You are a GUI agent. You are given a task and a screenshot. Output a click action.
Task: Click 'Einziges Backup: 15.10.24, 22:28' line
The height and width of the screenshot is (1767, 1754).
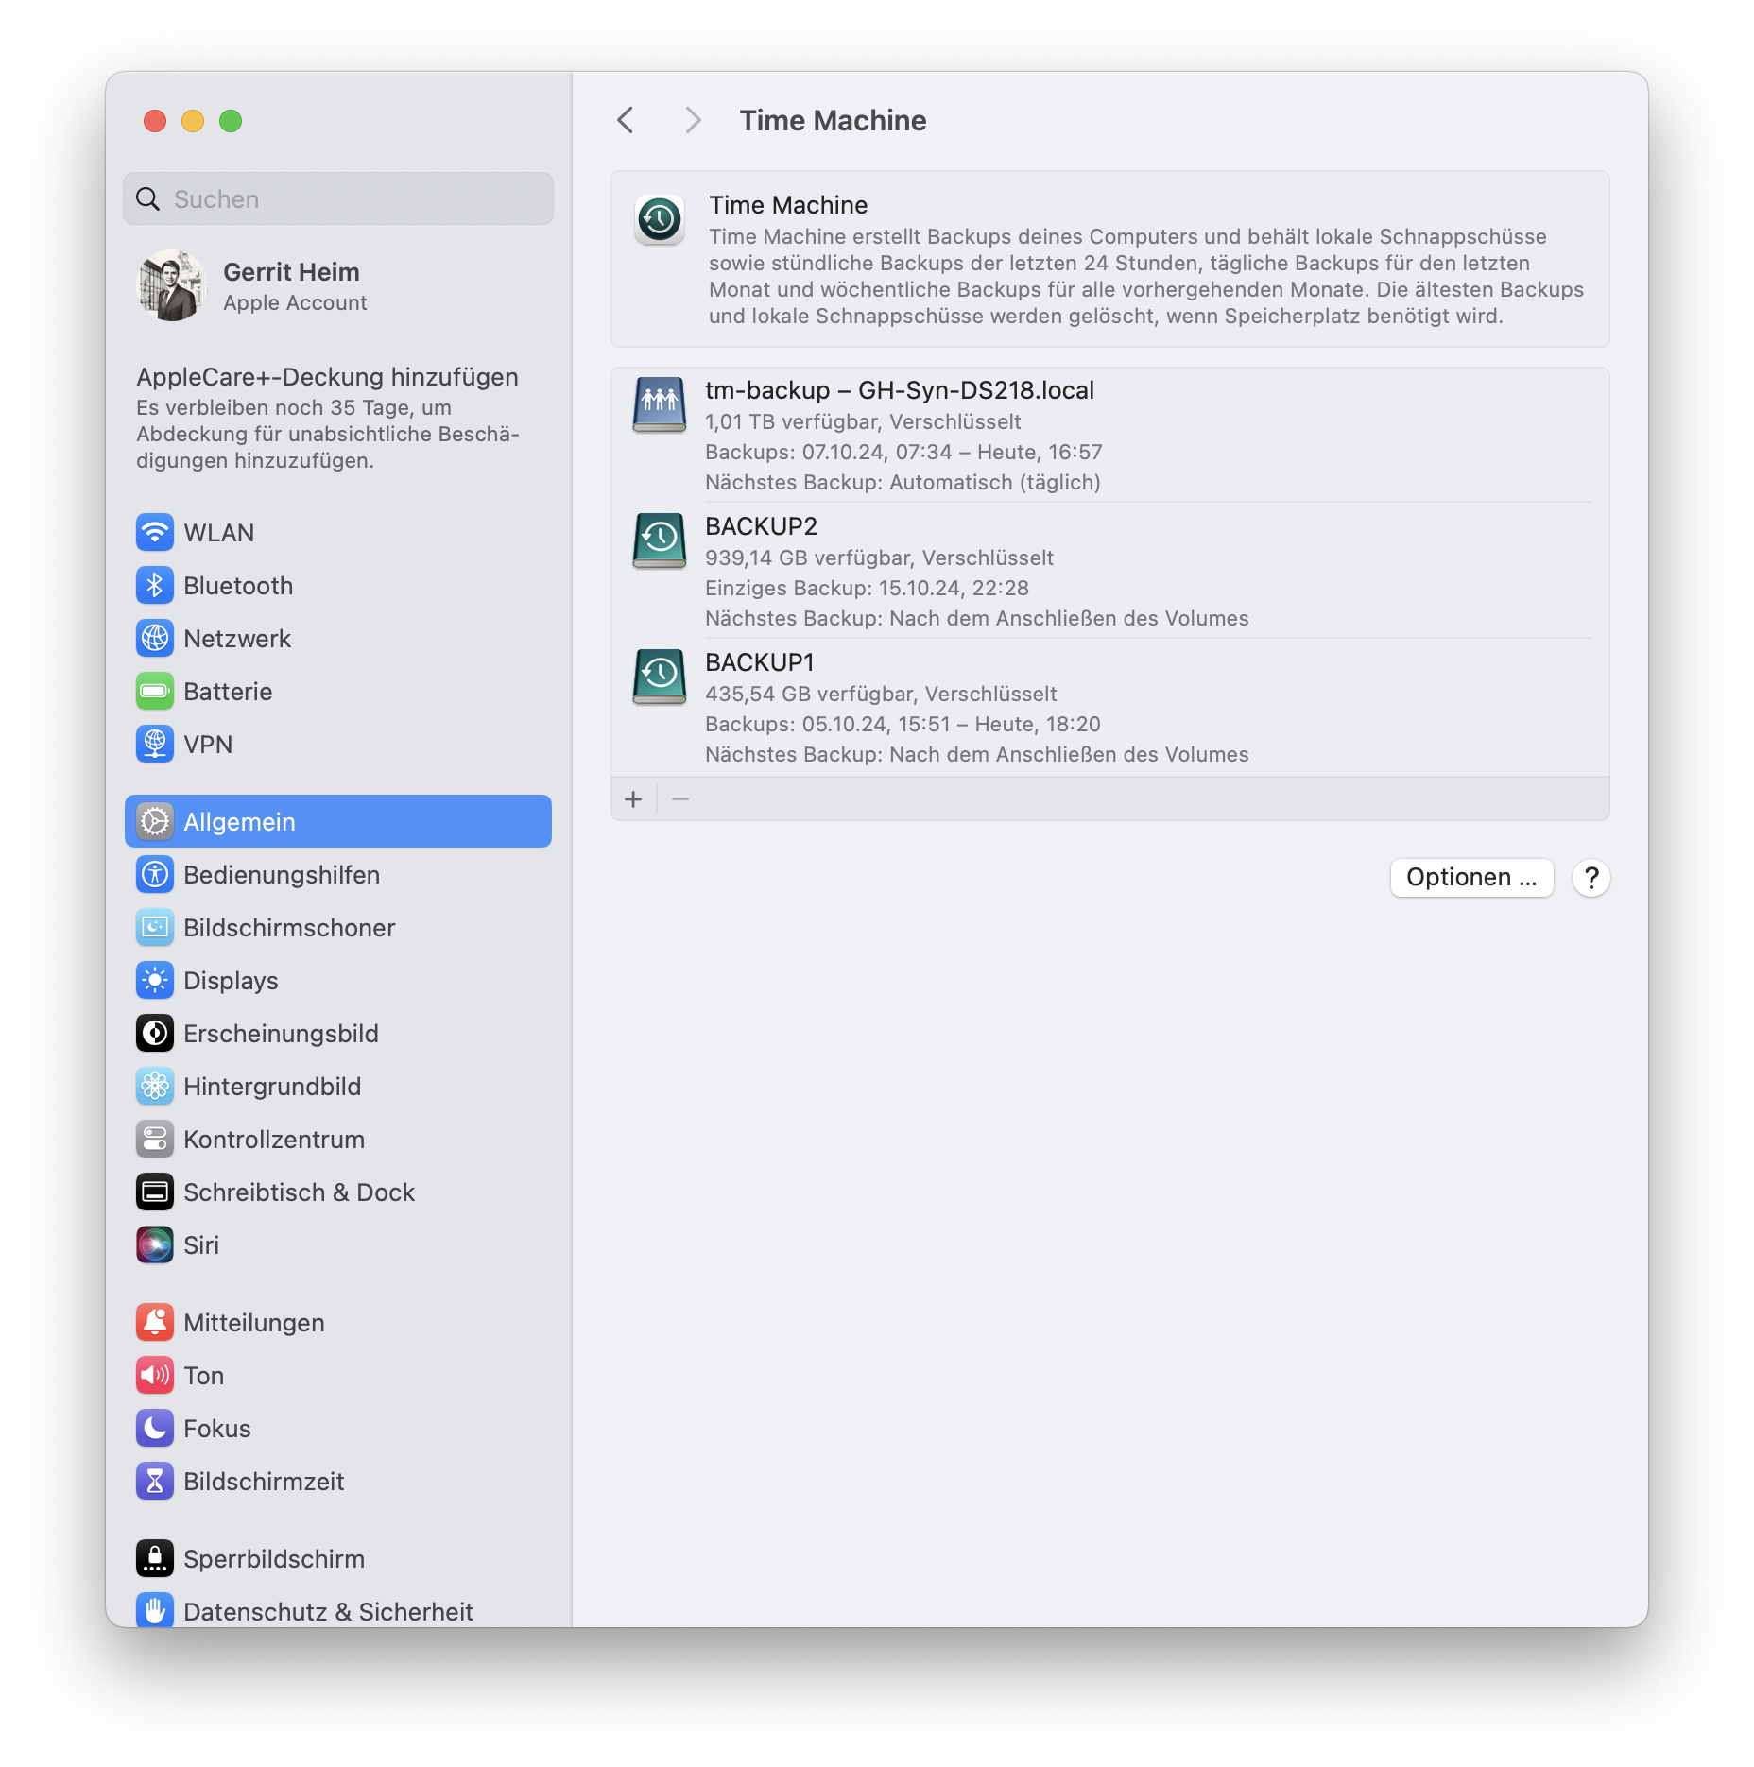(867, 588)
